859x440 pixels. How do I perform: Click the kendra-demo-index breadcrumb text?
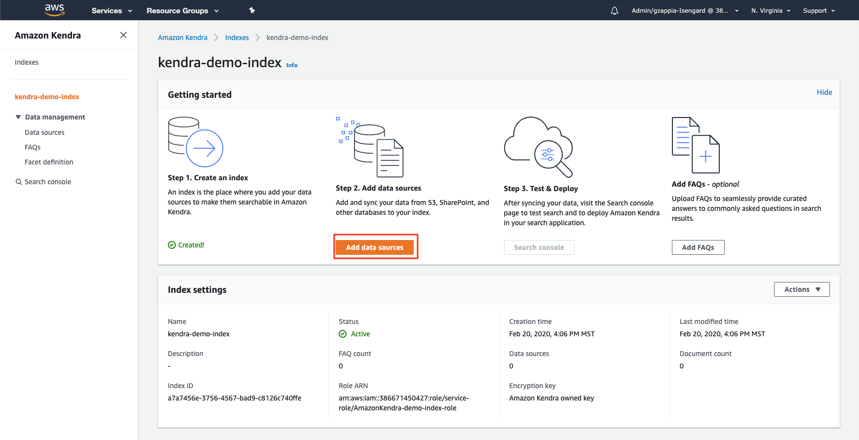point(297,38)
